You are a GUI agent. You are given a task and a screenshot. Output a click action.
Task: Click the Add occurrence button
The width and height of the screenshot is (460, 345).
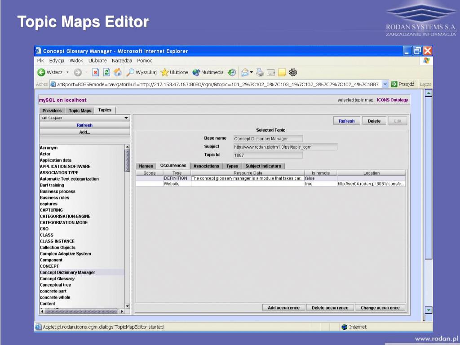[284, 308]
